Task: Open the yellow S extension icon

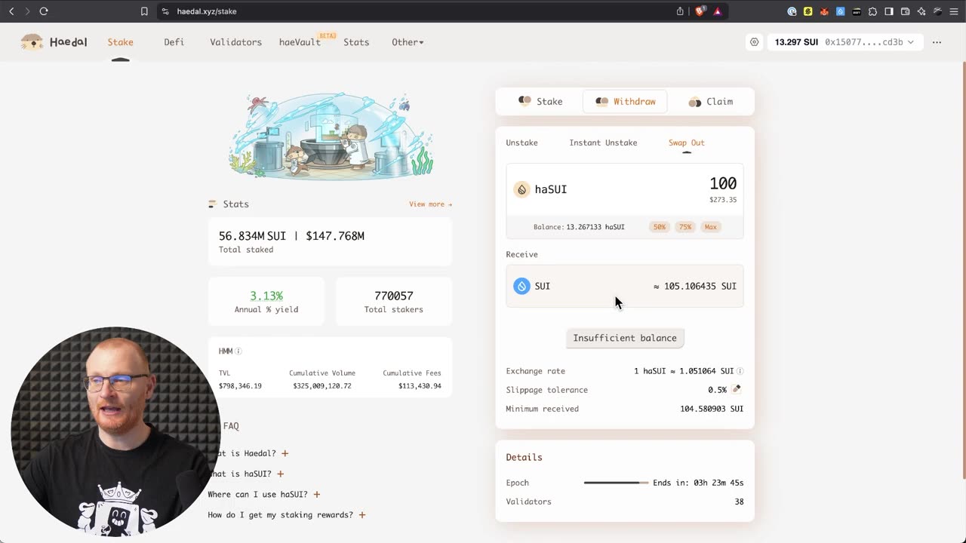Action: tap(808, 11)
